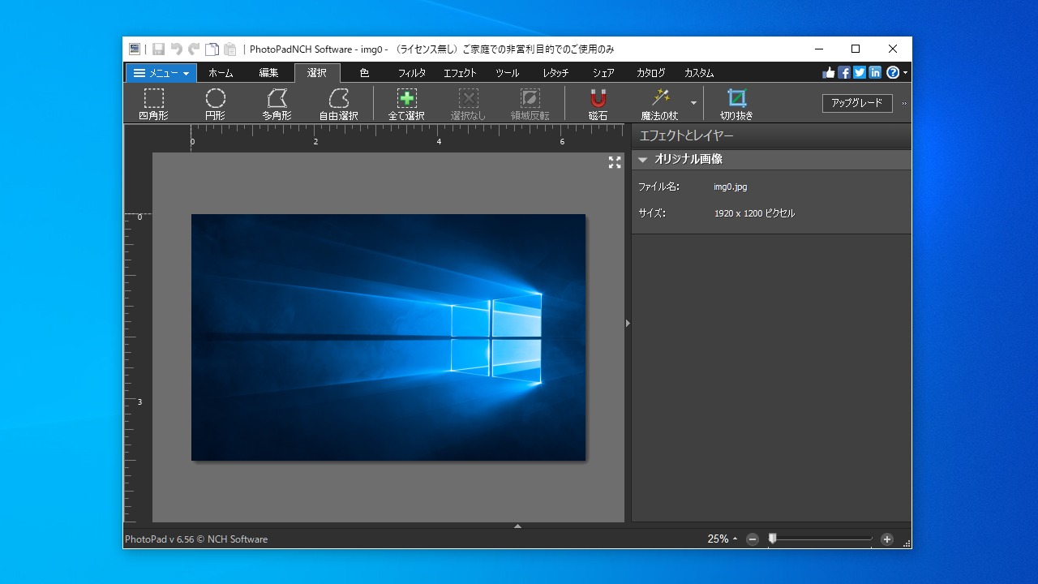Switch to the ホーム tab
Screen dimensions: 1038x584
[221, 73]
